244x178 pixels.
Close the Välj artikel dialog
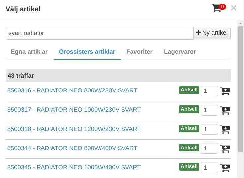(234, 8)
